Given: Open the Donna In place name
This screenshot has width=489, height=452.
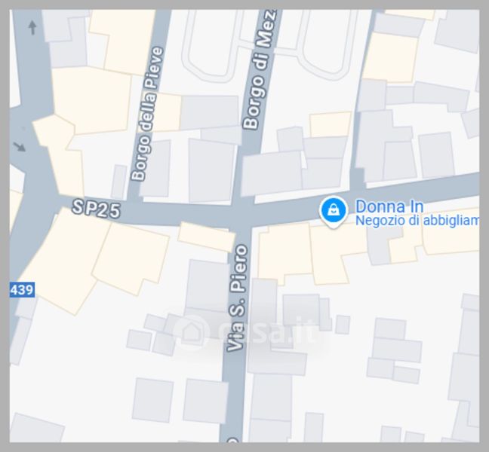Looking at the screenshot, I should coord(389,206).
